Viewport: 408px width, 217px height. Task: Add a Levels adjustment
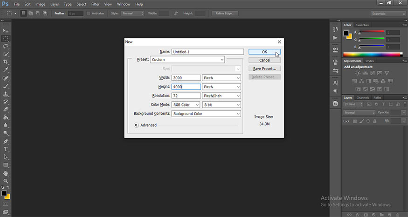tap(365, 73)
